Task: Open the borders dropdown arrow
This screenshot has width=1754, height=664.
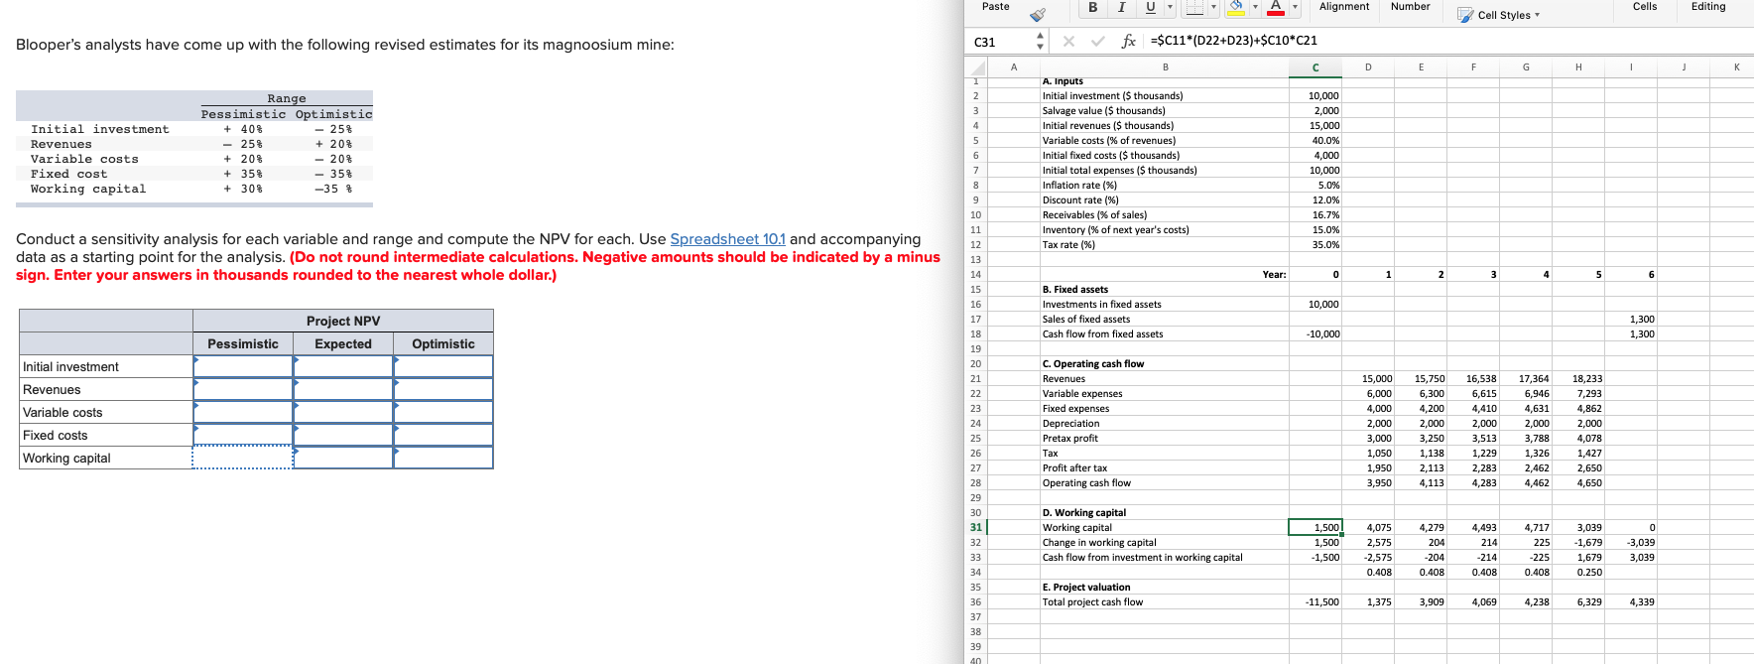Action: pyautogui.click(x=1213, y=7)
